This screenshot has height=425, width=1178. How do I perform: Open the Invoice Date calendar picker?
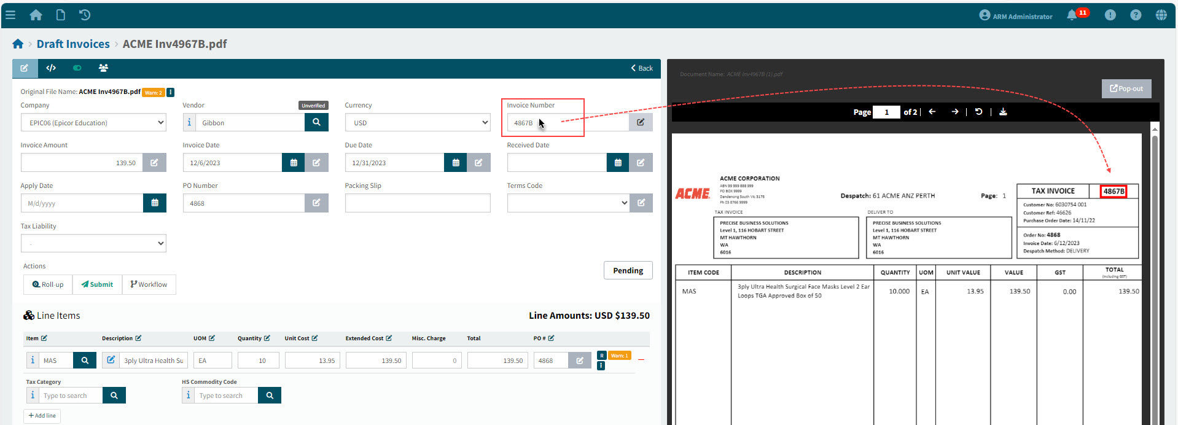click(294, 163)
